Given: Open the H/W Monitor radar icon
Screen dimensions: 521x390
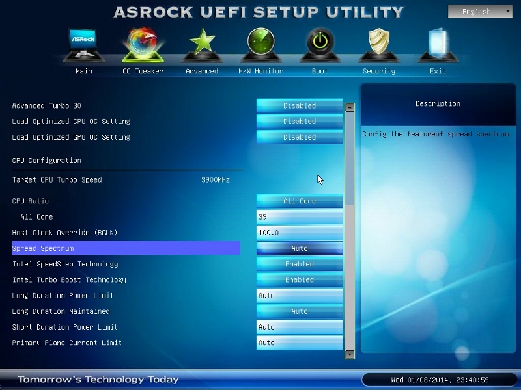Looking at the screenshot, I should pyautogui.click(x=261, y=45).
